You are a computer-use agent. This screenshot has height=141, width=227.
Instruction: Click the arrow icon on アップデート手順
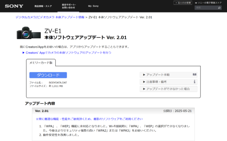click(144, 75)
